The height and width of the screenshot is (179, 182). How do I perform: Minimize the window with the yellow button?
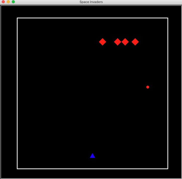coord(8,2)
